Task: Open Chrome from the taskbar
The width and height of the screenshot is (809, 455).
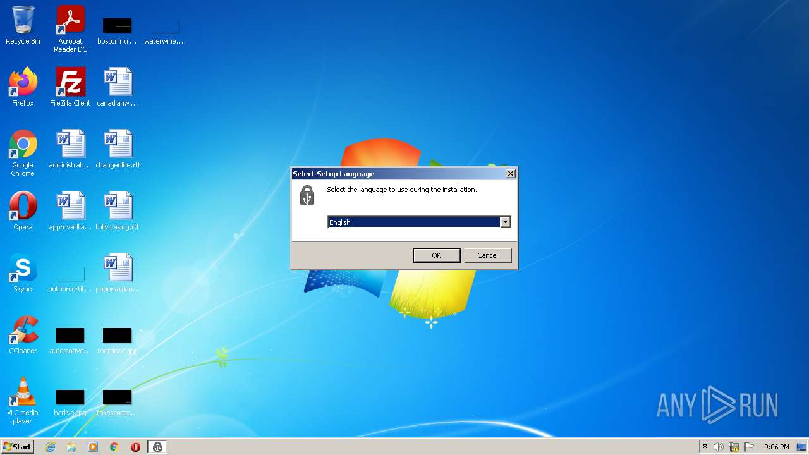Action: point(114,447)
